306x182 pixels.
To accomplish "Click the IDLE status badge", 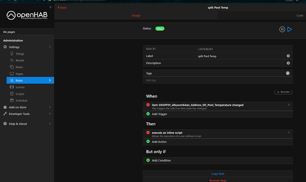I will click(160, 29).
